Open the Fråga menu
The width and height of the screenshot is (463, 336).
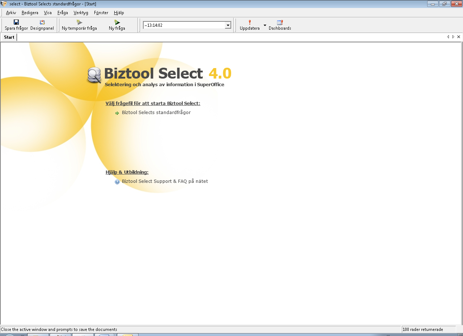point(63,13)
